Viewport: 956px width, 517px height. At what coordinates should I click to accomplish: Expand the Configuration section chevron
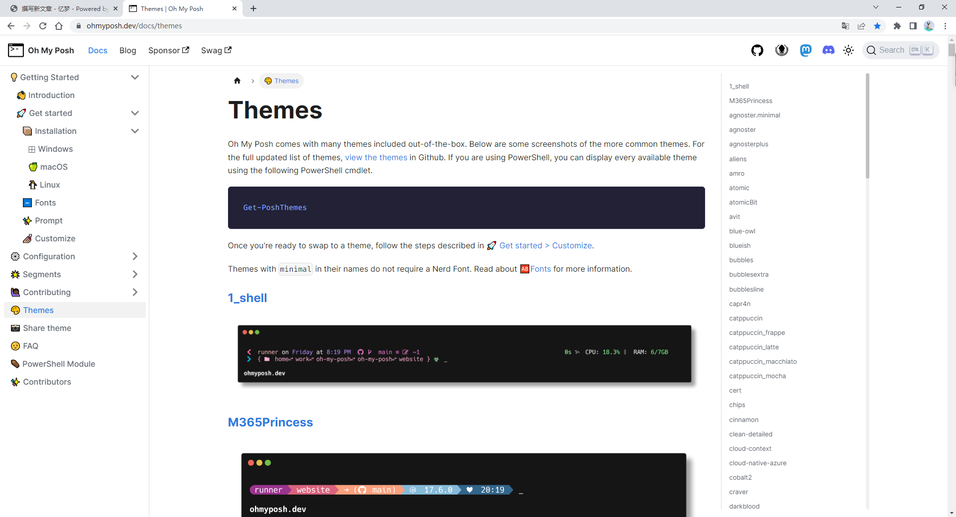point(135,256)
